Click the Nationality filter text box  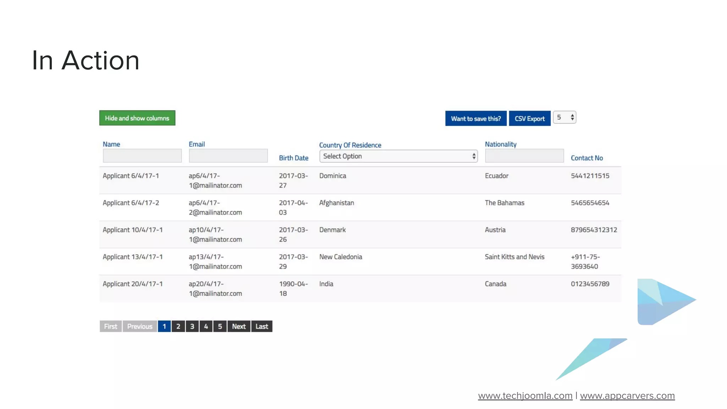tap(524, 156)
